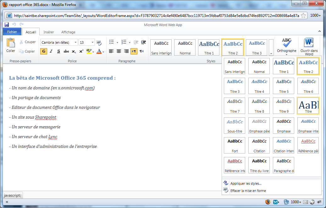Apply the Titre du livre style
Screen dimensions: 326x208
(259, 165)
